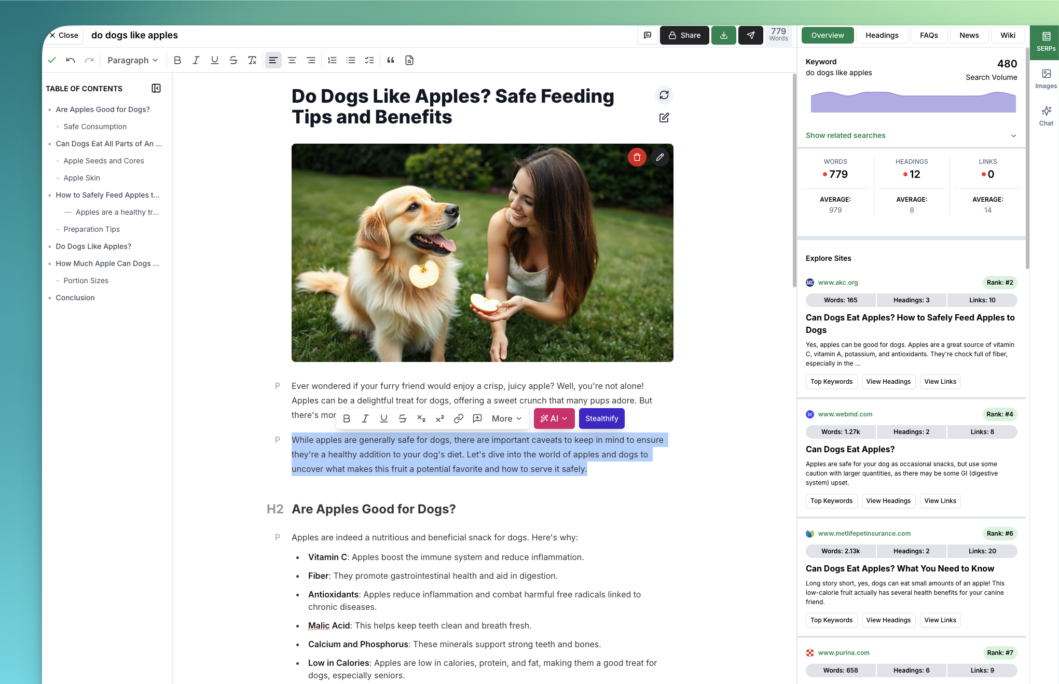Open the Paragraph style dropdown
This screenshot has width=1059, height=684.
(132, 60)
